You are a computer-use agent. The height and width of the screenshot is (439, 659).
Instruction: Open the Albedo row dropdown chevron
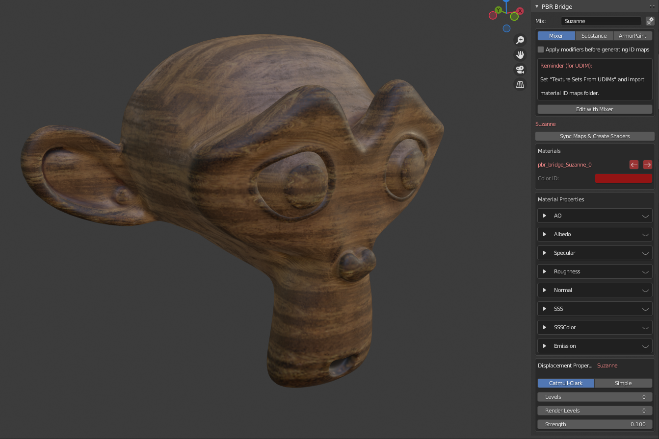pyautogui.click(x=645, y=235)
